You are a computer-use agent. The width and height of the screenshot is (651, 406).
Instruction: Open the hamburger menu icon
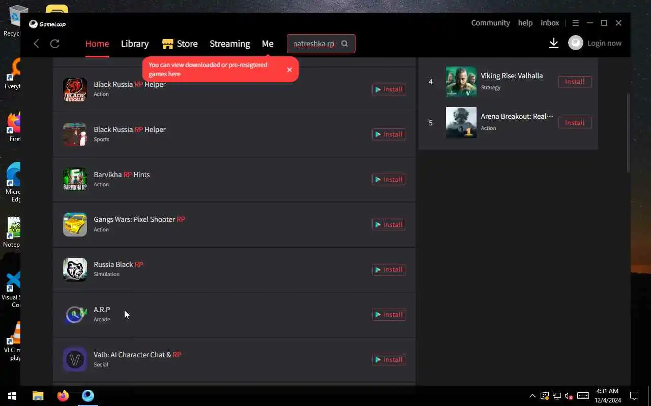(x=576, y=23)
